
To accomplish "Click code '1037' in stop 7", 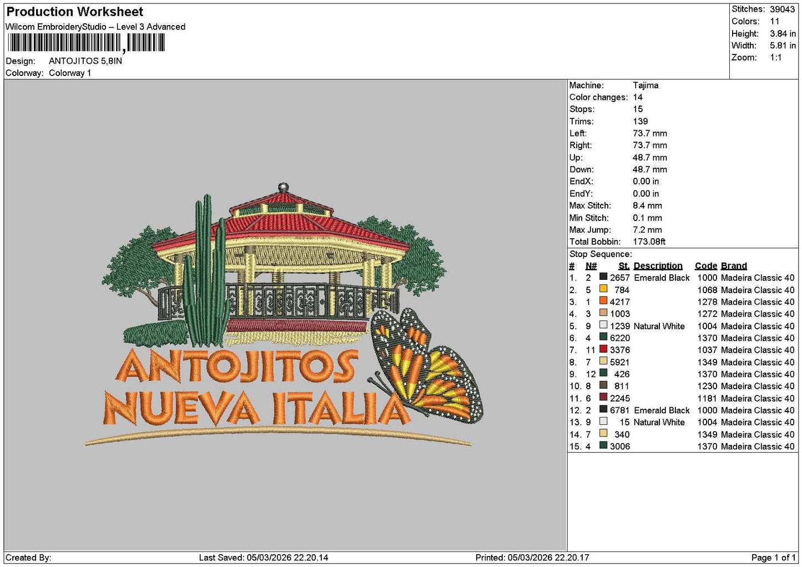I will coord(708,350).
